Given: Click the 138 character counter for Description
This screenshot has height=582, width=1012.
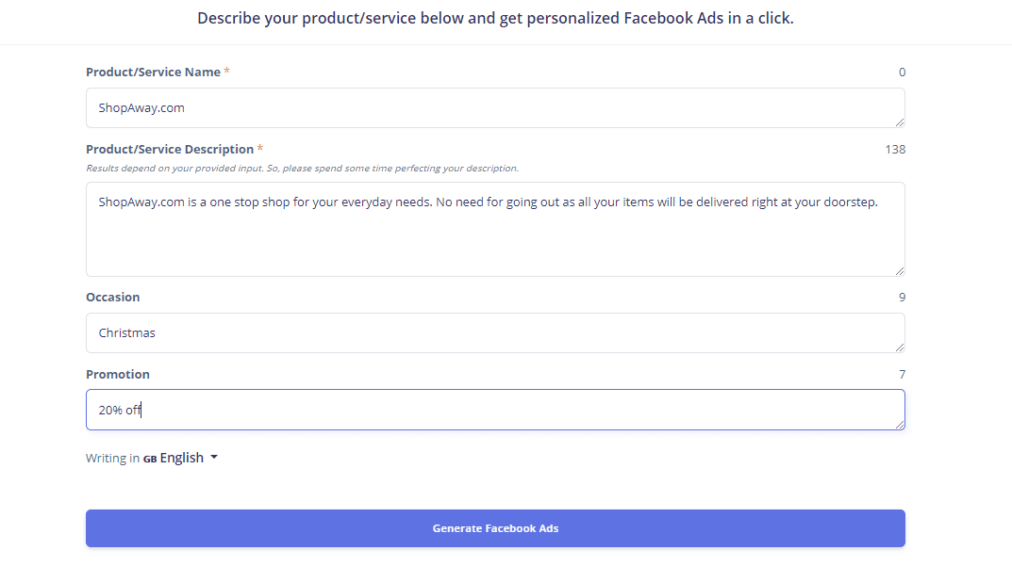Looking at the screenshot, I should pos(895,150).
